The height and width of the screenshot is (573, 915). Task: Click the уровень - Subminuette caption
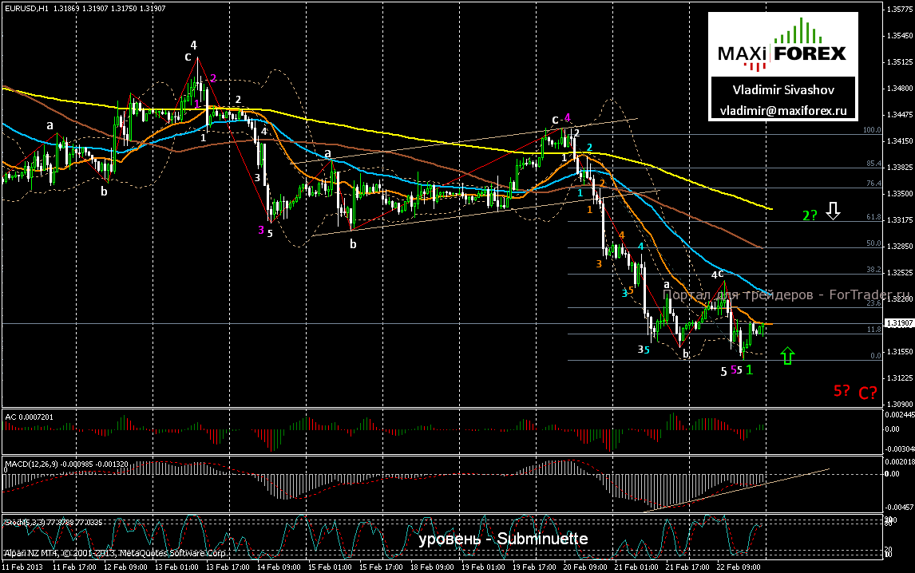coord(503,539)
